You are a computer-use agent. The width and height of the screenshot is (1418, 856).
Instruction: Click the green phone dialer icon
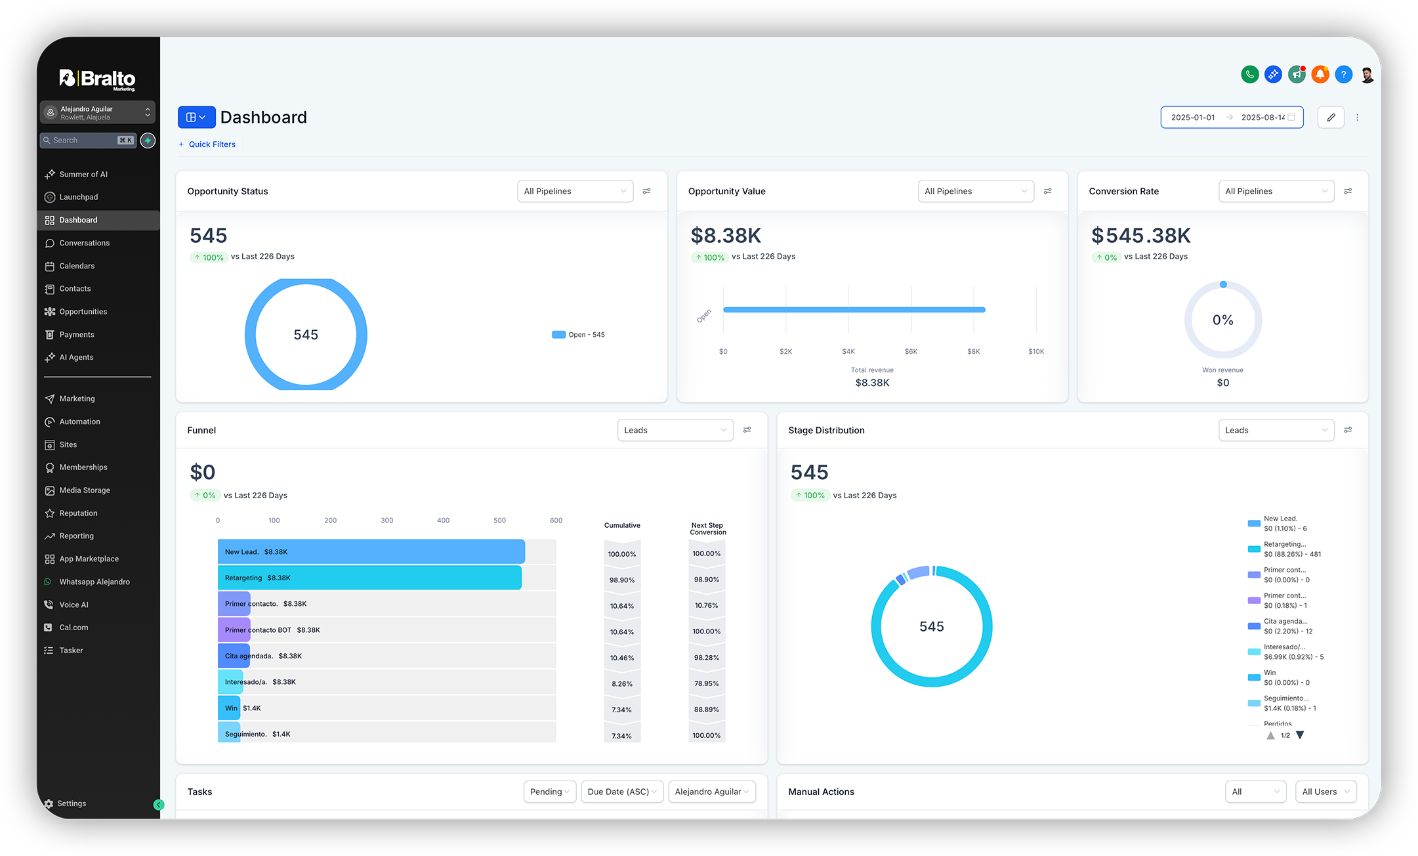pos(1249,75)
